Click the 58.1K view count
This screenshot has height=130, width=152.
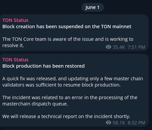tap(119, 123)
